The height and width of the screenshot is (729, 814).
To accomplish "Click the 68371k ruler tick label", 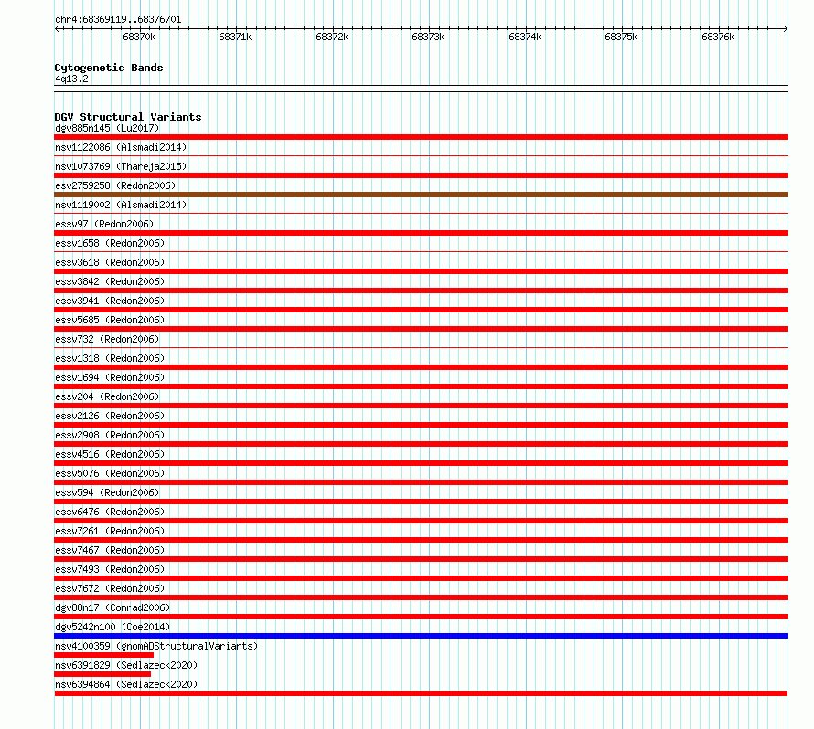I will pos(235,37).
